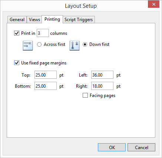Image resolution: width=162 pixels, height=158 pixels.
Task: Focus the Top margin field
Action: click(46, 75)
